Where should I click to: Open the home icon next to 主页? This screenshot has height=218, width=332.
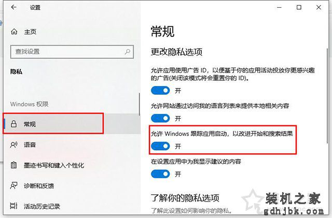point(14,32)
